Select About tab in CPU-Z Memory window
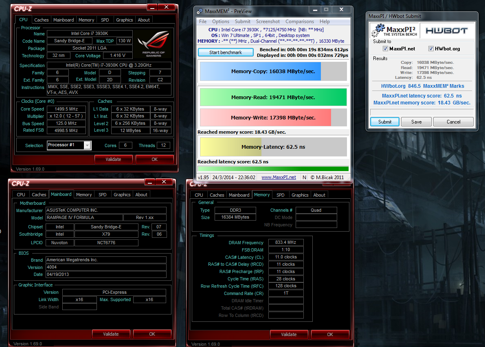 [319, 195]
